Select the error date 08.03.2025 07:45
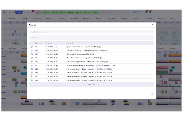 coord(51,65)
